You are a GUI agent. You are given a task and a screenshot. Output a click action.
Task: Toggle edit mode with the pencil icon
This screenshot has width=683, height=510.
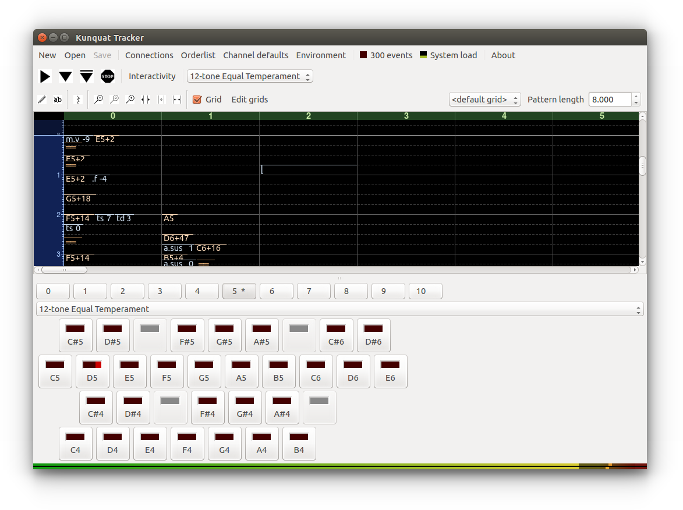[43, 100]
